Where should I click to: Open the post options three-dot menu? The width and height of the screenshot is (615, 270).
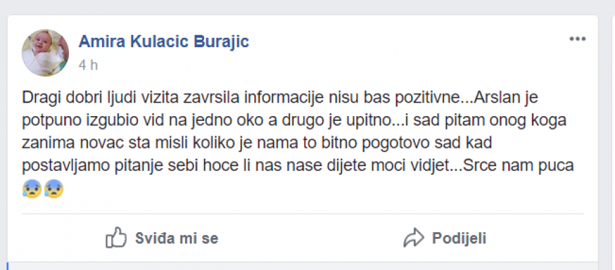pyautogui.click(x=576, y=39)
